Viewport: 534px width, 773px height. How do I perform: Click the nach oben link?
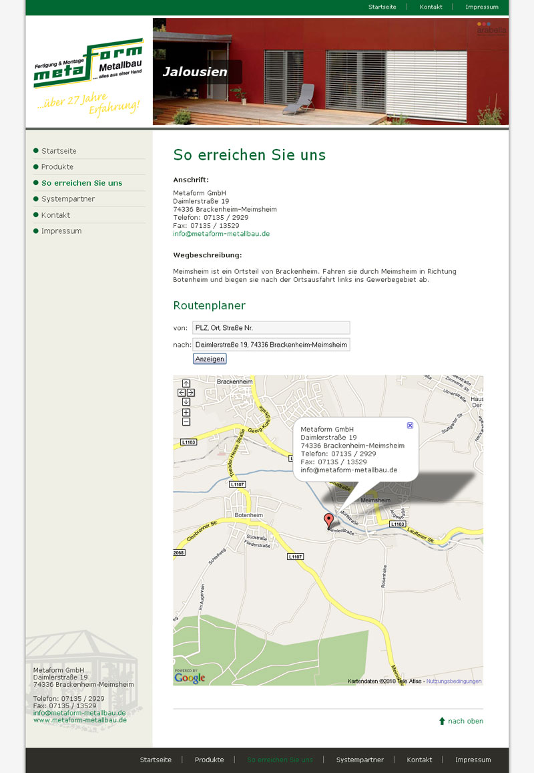465,722
